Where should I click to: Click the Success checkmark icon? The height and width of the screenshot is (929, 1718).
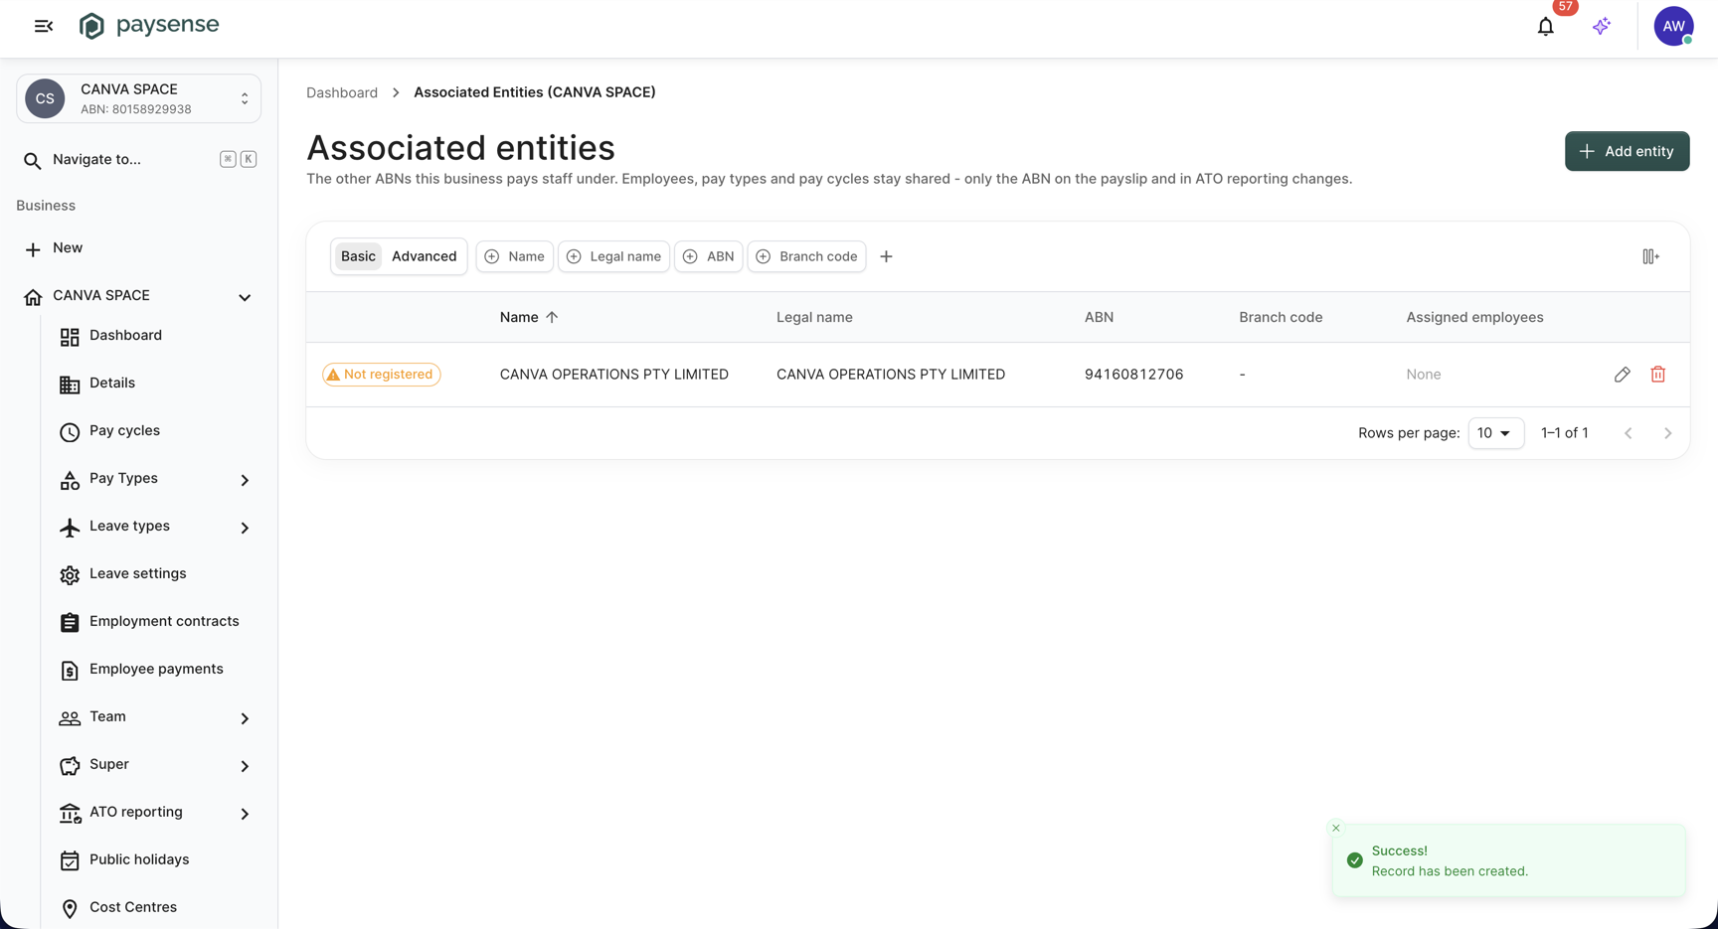click(x=1354, y=860)
